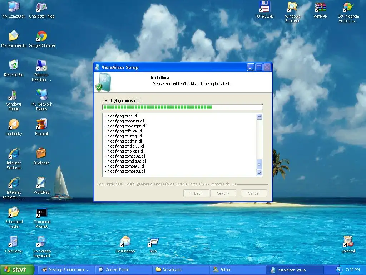This screenshot has width=366, height=275.
Task: Click VistaMizer Setup title bar icon
Action: pos(97,68)
